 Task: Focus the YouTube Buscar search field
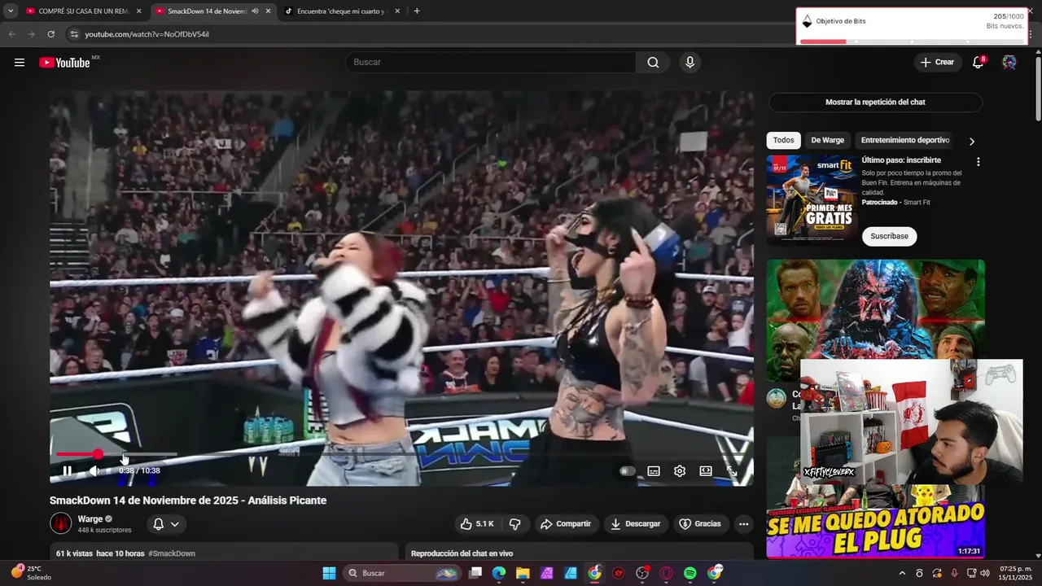click(491, 63)
